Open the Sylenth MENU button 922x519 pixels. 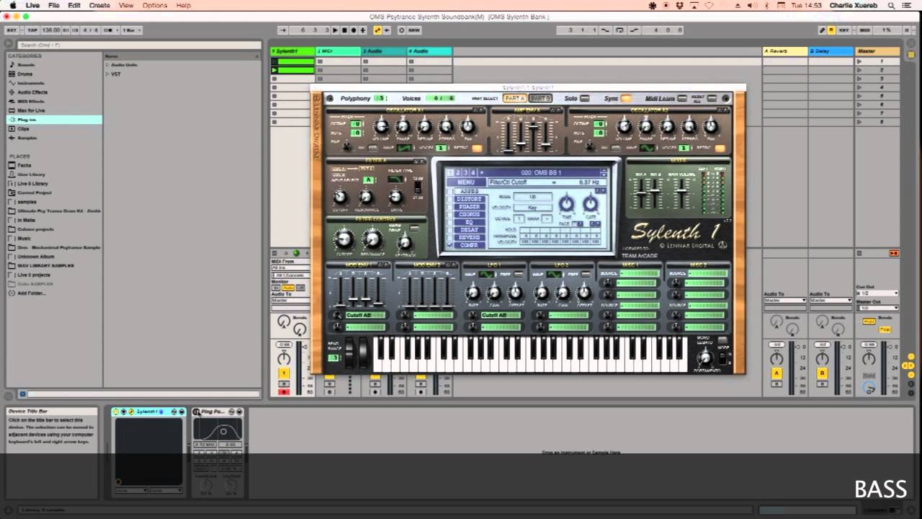465,182
